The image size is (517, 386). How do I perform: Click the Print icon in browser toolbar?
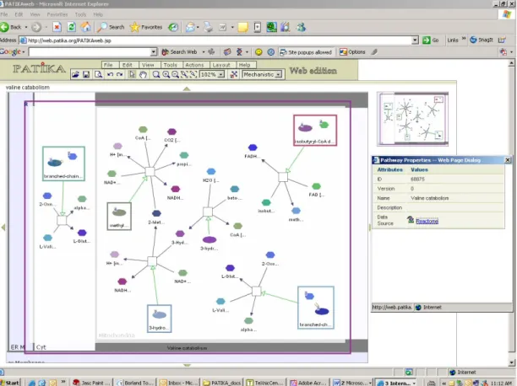(x=208, y=27)
